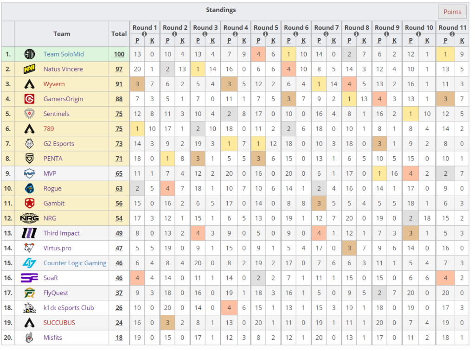Viewport: 475px width, 351px height.
Task: Open the G2 Esports team link
Action: (59, 144)
